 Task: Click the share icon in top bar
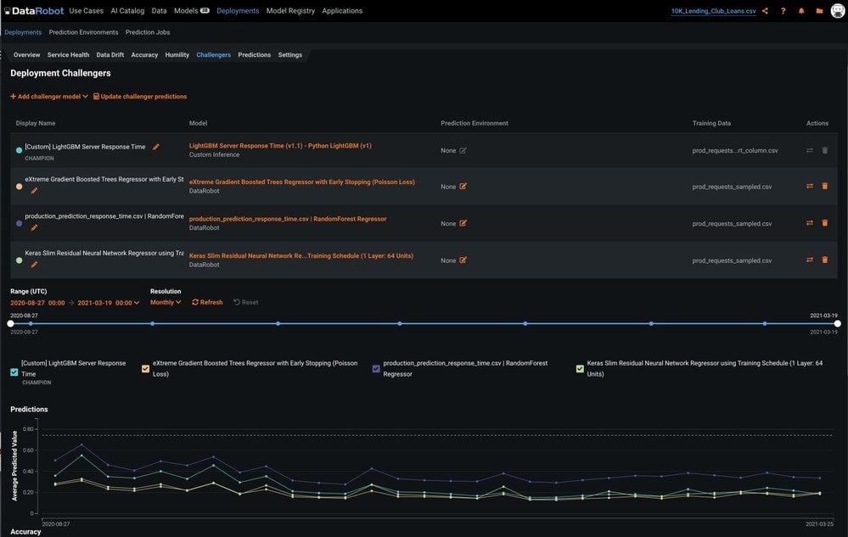(765, 11)
